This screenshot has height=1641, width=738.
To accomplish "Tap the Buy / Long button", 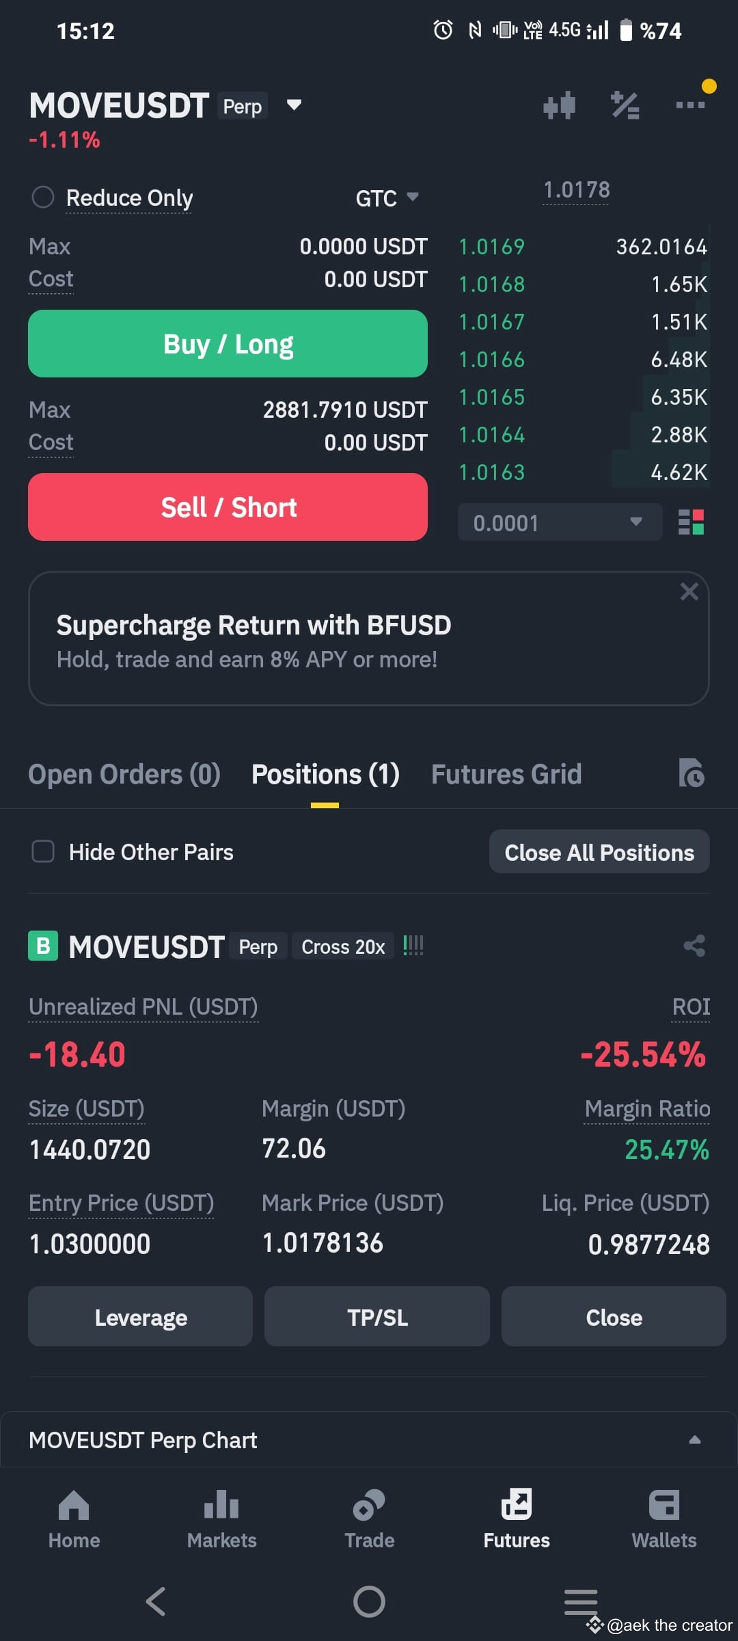I will (228, 344).
